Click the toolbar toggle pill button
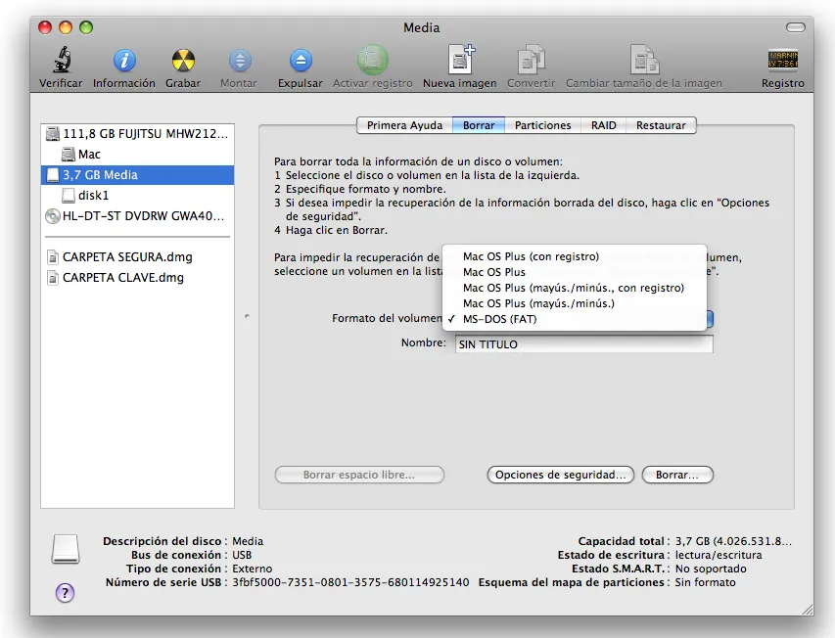 796,27
